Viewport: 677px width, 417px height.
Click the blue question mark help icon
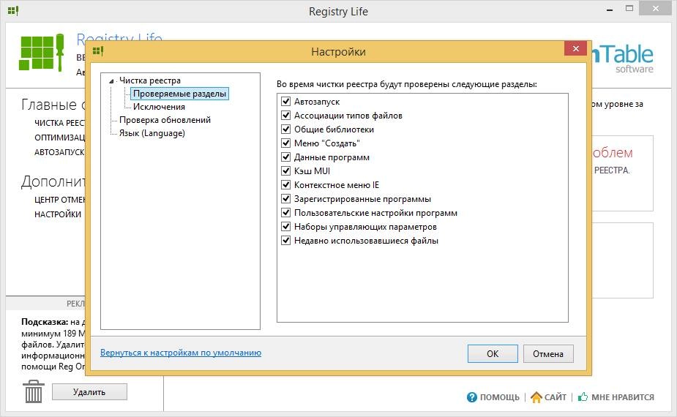[472, 397]
